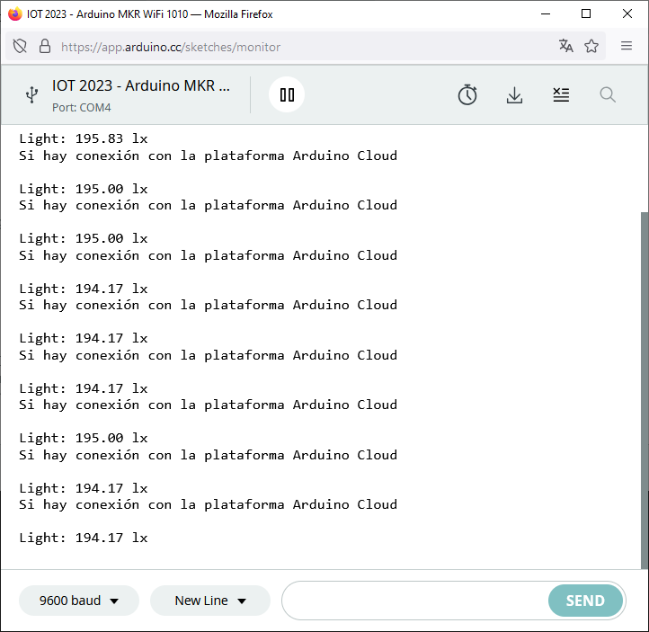
Task: Open the 9600 baud rate dropdown
Action: coord(78,601)
